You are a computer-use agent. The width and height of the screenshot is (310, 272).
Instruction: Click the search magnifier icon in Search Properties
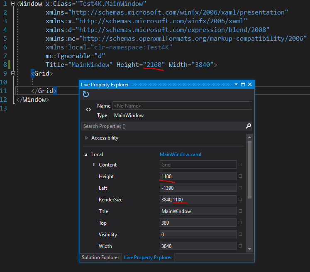point(248,126)
